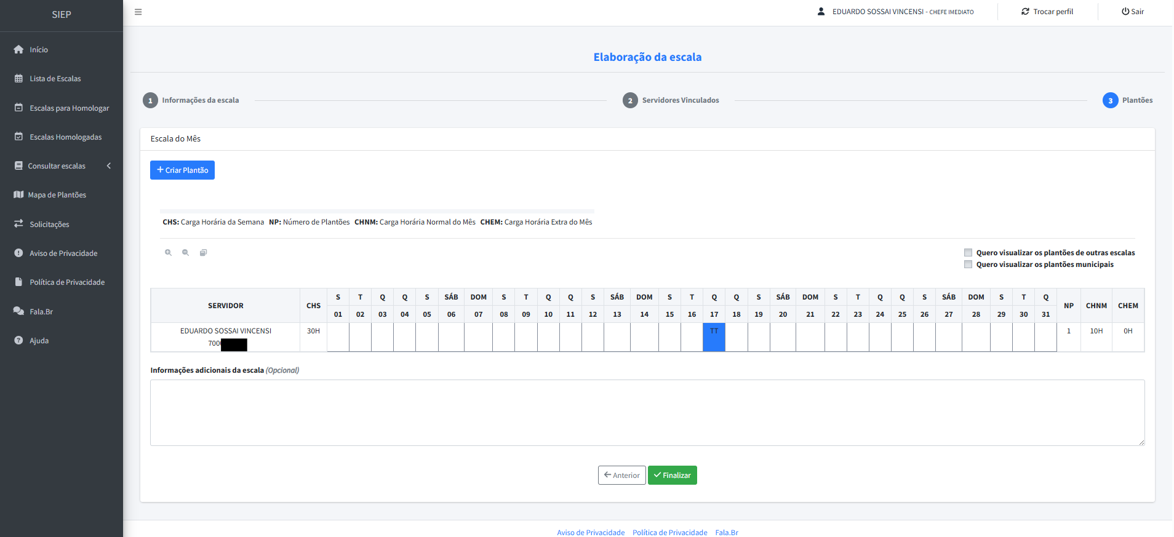The height and width of the screenshot is (537, 1174).
Task: Click the green Finalizar button
Action: tap(672, 475)
